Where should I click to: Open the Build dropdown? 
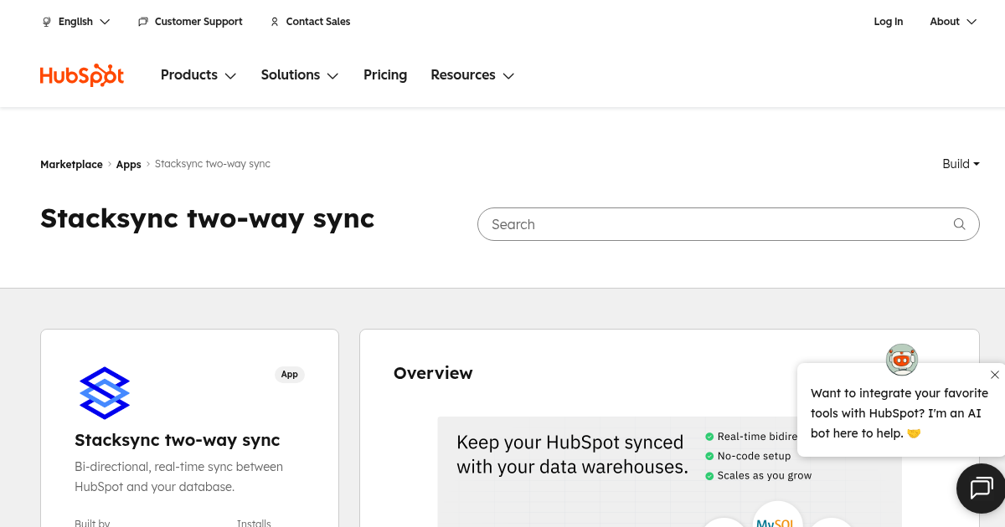click(961, 164)
